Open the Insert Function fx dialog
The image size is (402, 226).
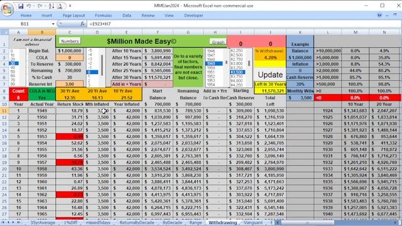[82, 24]
